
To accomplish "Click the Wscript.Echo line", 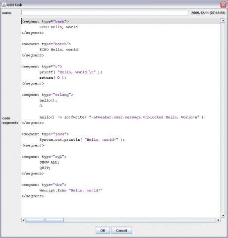I will (71, 190).
